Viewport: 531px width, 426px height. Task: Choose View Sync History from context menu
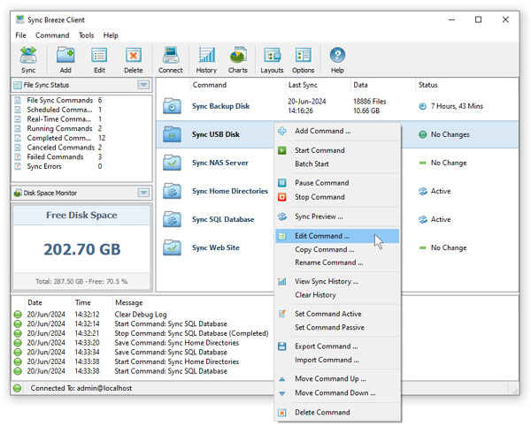coord(337,281)
